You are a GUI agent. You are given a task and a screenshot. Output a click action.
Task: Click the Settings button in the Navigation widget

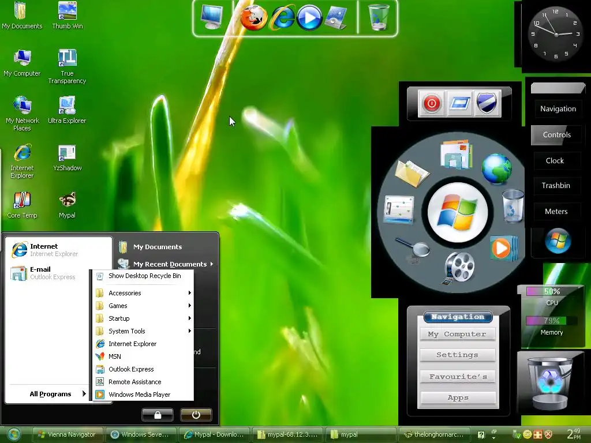[x=457, y=355]
